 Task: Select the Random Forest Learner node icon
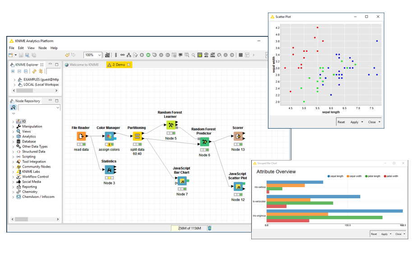point(171,125)
